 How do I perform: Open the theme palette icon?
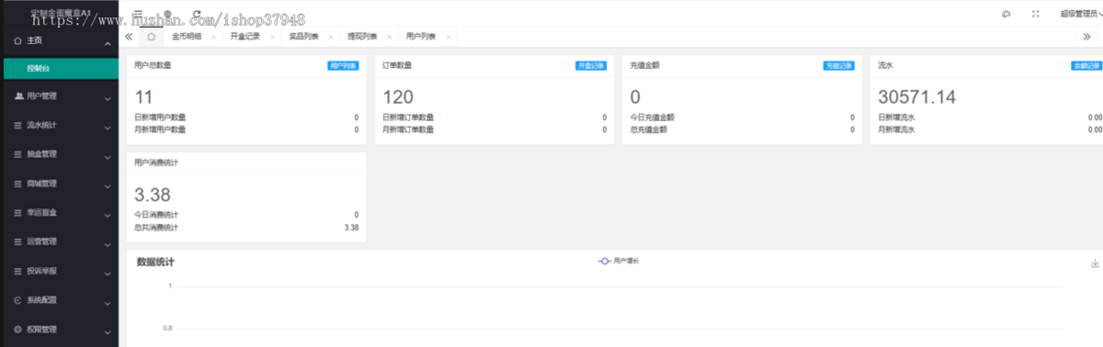pos(1006,14)
